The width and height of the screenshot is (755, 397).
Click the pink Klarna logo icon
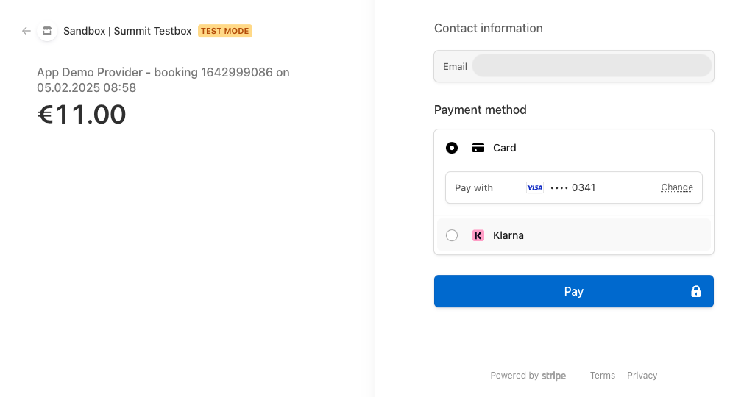click(x=478, y=235)
